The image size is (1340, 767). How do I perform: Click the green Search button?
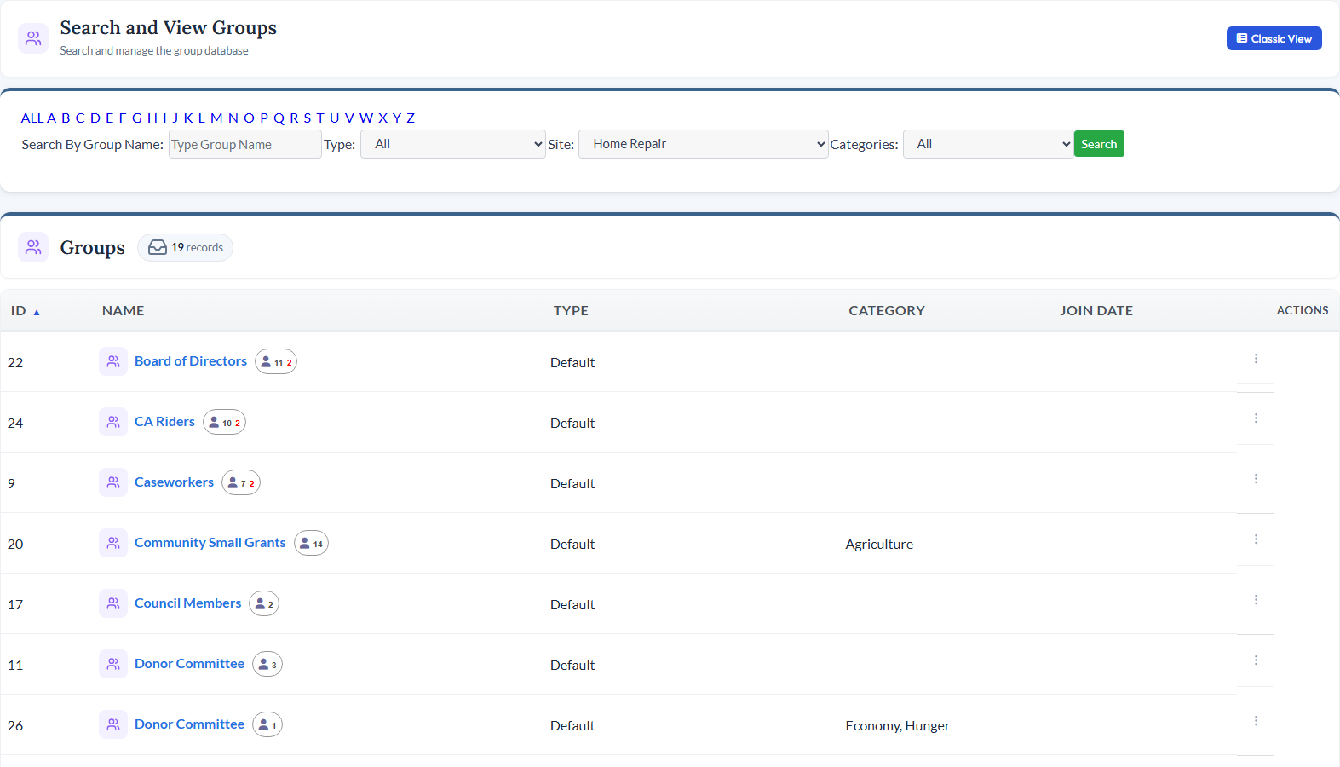pos(1099,144)
